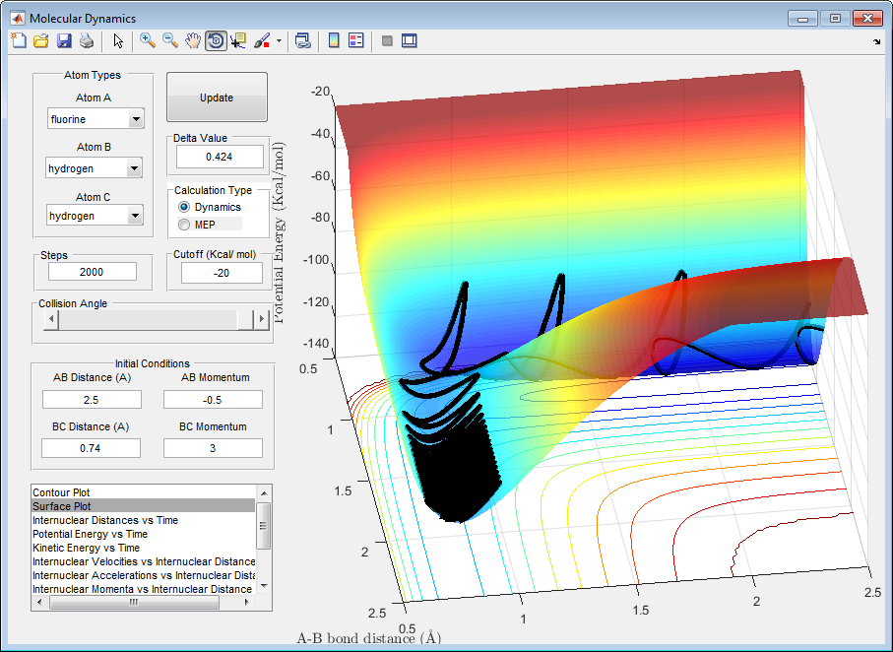Click the New Figure icon
893x652 pixels.
pyautogui.click(x=19, y=41)
